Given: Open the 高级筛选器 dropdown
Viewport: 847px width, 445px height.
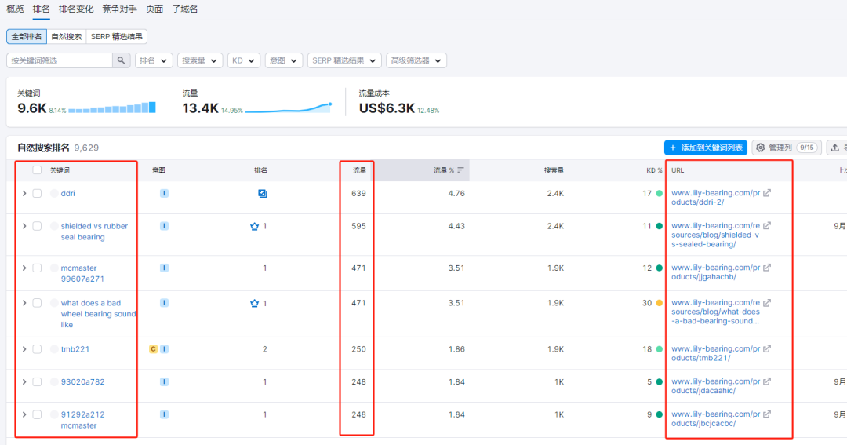Looking at the screenshot, I should tap(416, 60).
